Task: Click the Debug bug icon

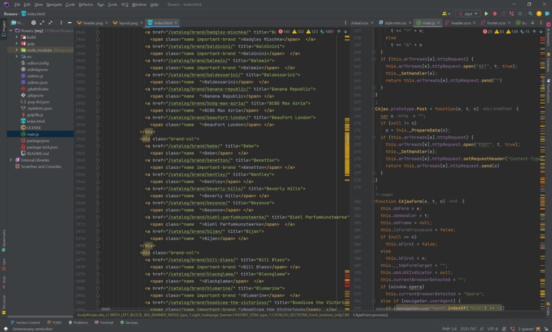Action: click(x=494, y=13)
